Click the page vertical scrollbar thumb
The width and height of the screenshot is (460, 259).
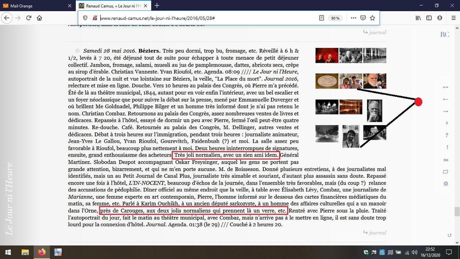pos(457,212)
